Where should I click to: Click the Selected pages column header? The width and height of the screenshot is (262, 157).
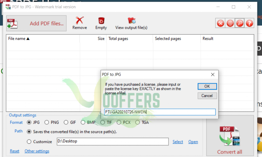[177, 39]
